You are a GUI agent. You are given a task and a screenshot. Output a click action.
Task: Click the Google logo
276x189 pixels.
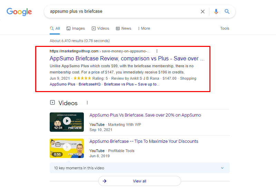19,12
